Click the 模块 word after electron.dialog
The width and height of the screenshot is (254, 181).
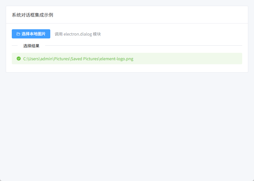tap(97, 34)
